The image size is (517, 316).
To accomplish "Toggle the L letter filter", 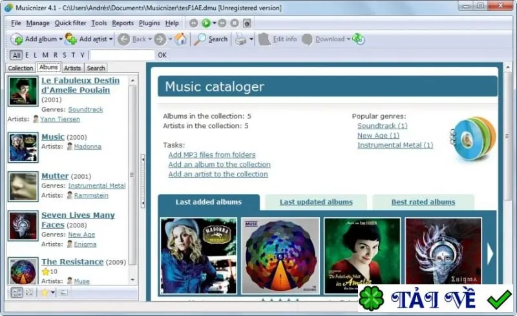I will pyautogui.click(x=36, y=55).
